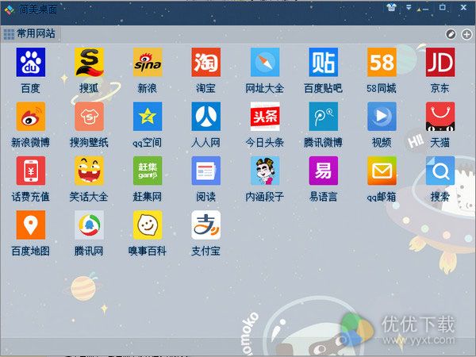This screenshot has width=476, height=357.
Task: Select the 常用网站 category tab
Action: tap(31, 33)
